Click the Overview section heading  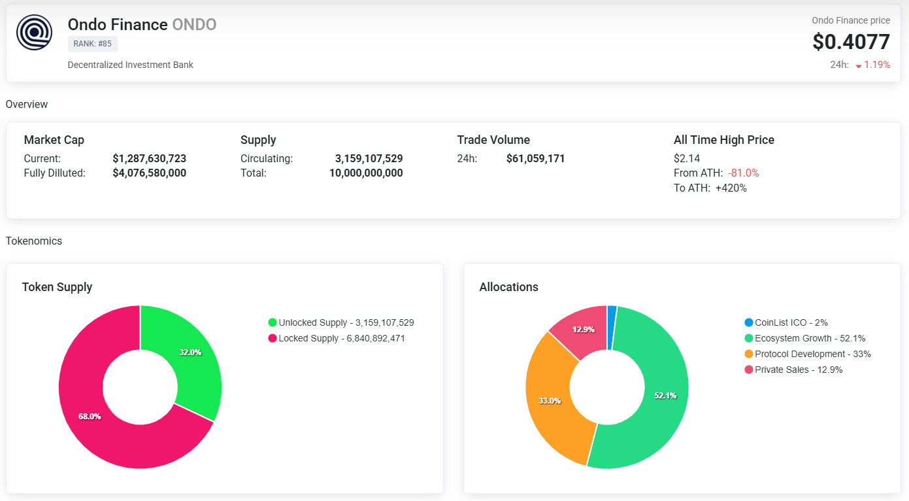click(x=27, y=104)
